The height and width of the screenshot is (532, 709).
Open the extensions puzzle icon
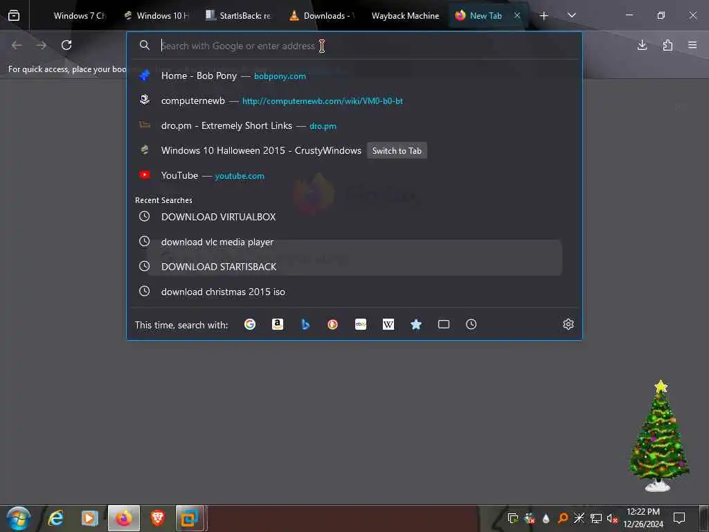pos(667,45)
